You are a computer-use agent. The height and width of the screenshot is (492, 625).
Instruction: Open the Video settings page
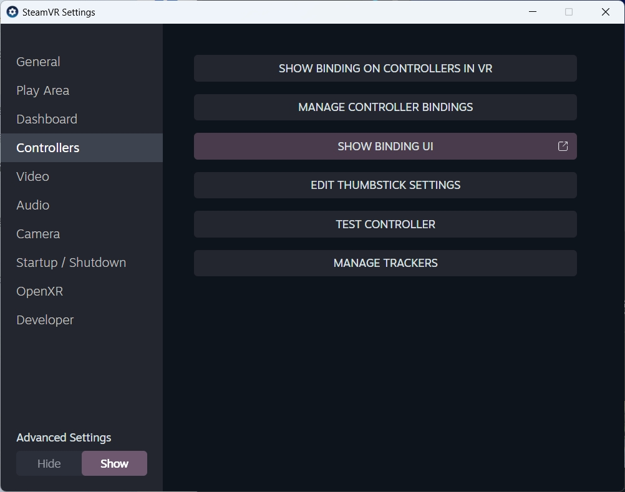pyautogui.click(x=32, y=176)
